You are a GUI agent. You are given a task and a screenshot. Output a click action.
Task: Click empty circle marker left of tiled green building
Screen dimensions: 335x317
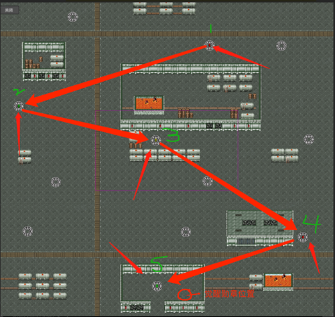coord(186,232)
